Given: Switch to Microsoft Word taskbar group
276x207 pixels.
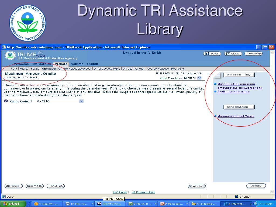Looking at the screenshot, I should (79, 204).
